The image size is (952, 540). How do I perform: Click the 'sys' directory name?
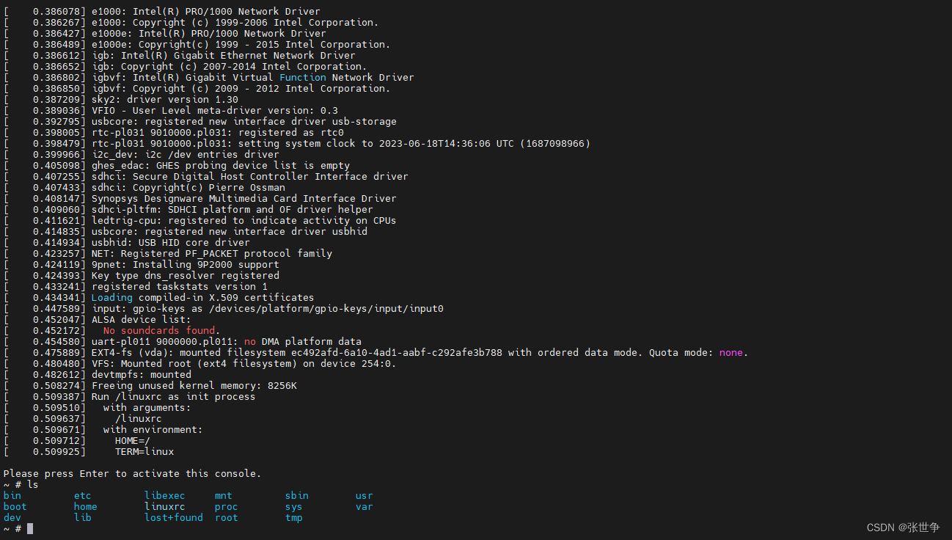294,507
